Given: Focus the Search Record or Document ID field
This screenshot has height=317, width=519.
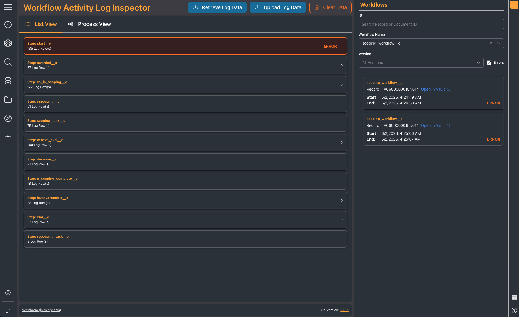Looking at the screenshot, I should tap(431, 24).
